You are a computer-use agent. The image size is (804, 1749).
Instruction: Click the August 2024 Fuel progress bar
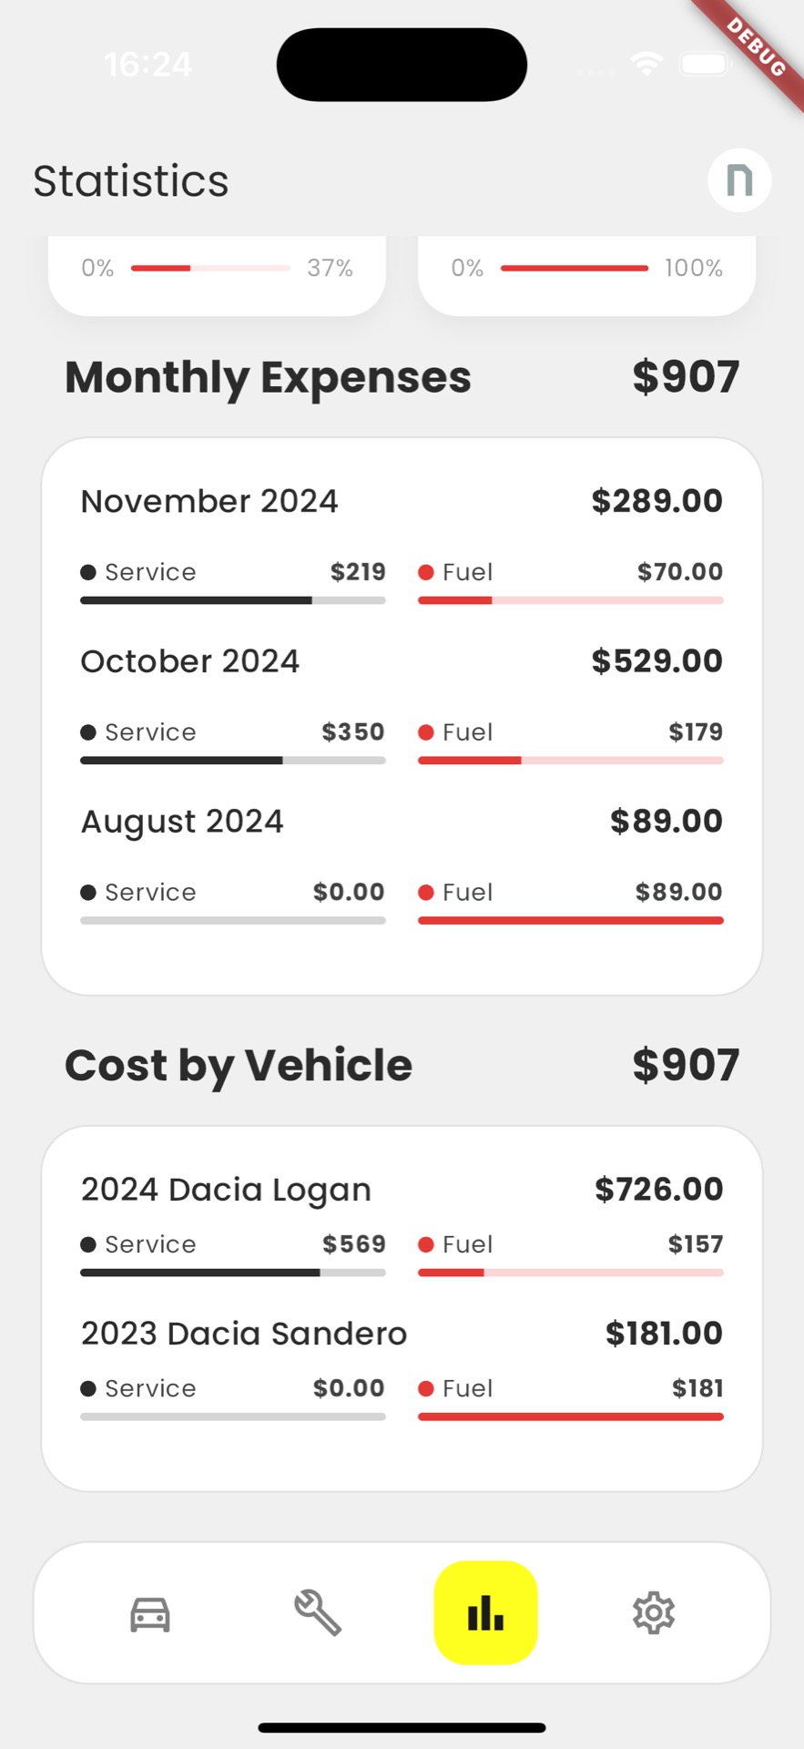(571, 921)
